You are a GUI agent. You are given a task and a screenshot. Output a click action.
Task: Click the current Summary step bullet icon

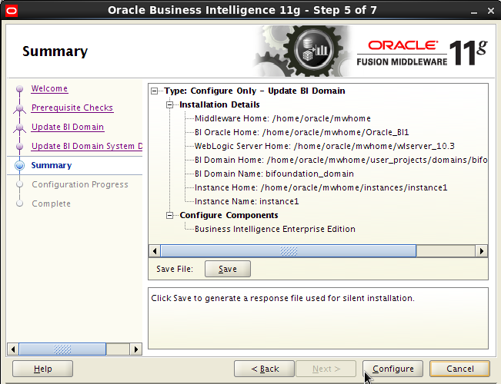[x=19, y=165]
